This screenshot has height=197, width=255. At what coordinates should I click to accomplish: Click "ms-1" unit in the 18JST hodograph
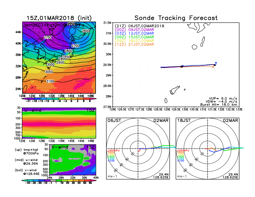pos(182,176)
